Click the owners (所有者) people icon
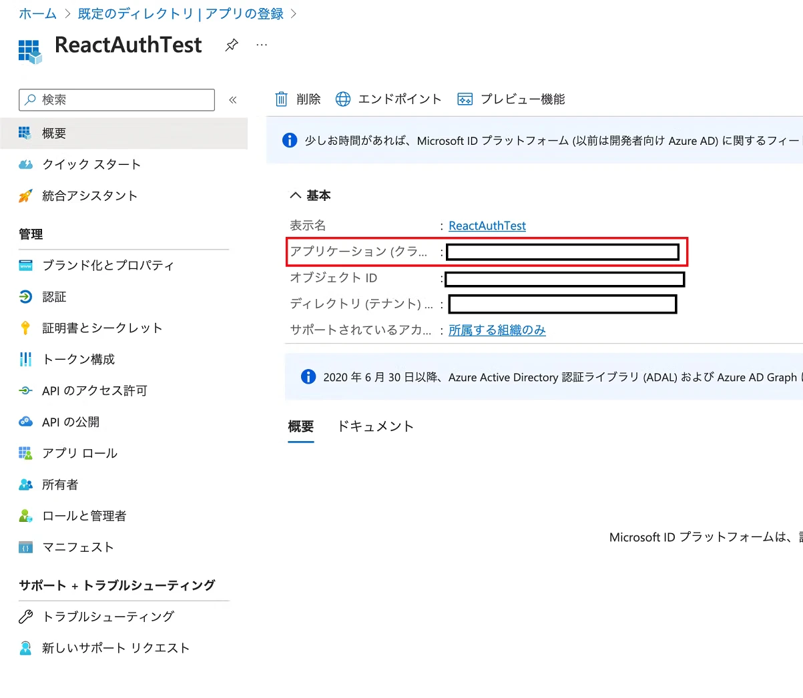 [25, 484]
